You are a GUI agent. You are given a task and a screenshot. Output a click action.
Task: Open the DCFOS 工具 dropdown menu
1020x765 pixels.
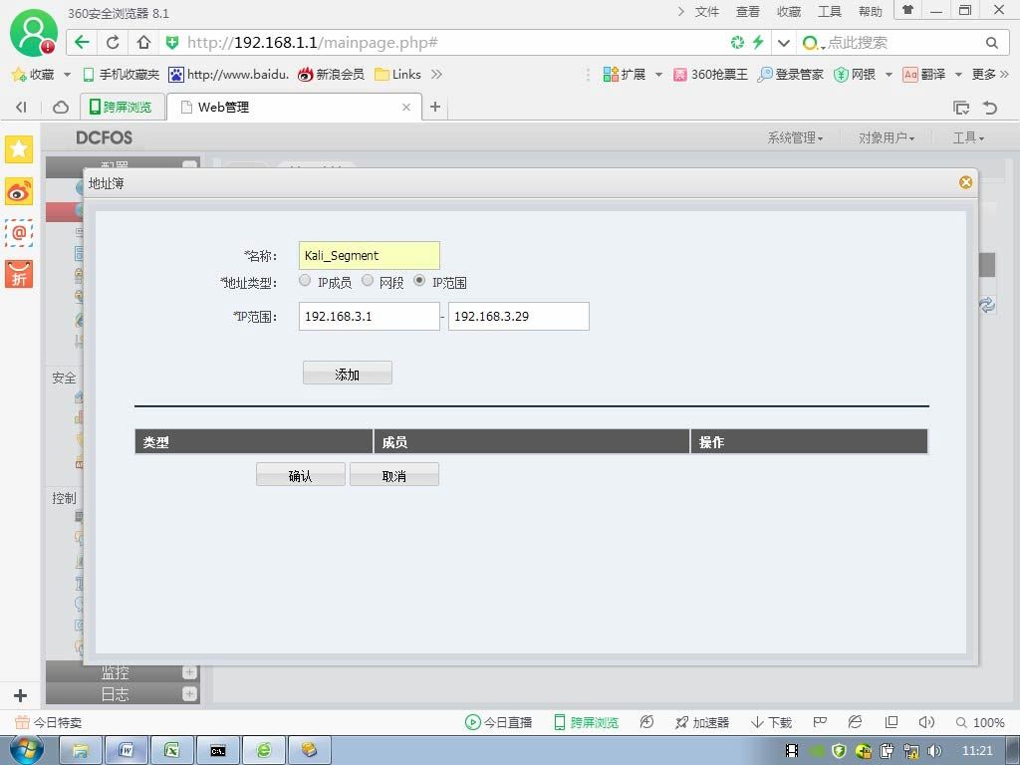(968, 137)
